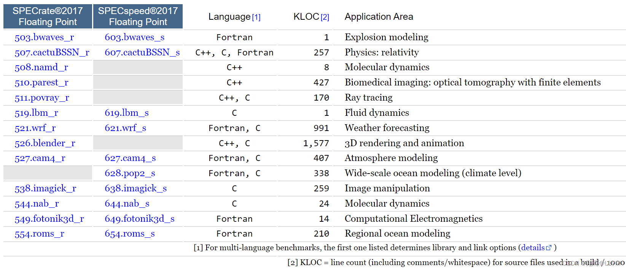Viewport: 626px width, 270px height.
Task: Open the 554.roms_r link
Action: [39, 234]
